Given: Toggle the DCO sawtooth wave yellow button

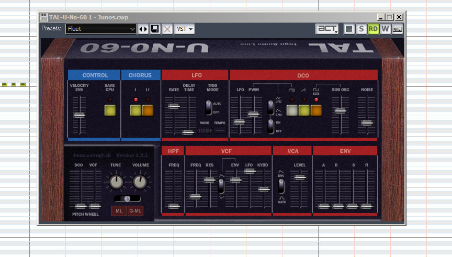Looking at the screenshot, I should (304, 110).
